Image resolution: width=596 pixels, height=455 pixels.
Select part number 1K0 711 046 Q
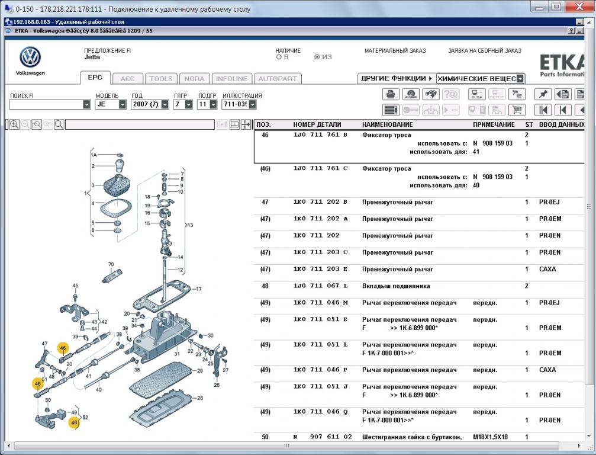320,412
